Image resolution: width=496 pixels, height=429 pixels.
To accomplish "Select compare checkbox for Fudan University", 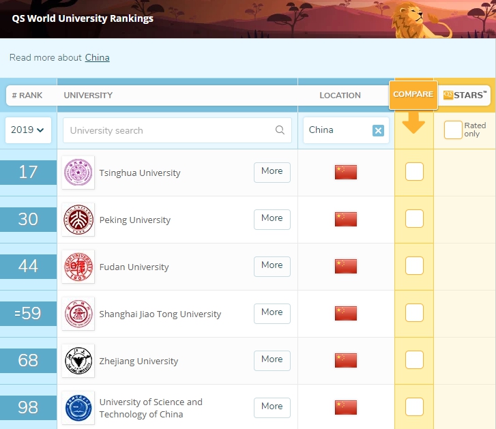I will [414, 266].
